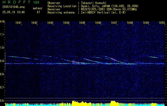Viewport: 167px width, 106px height.
Task: Click time marker 1049
Action: pos(146,23)
